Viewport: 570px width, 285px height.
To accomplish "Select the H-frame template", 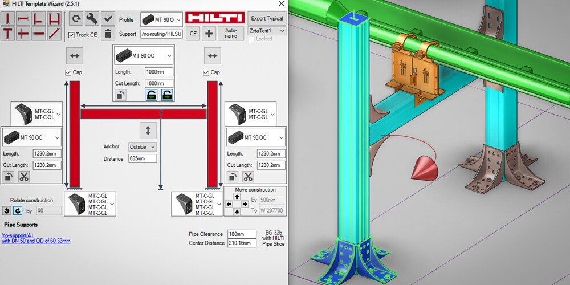I will coord(54,19).
